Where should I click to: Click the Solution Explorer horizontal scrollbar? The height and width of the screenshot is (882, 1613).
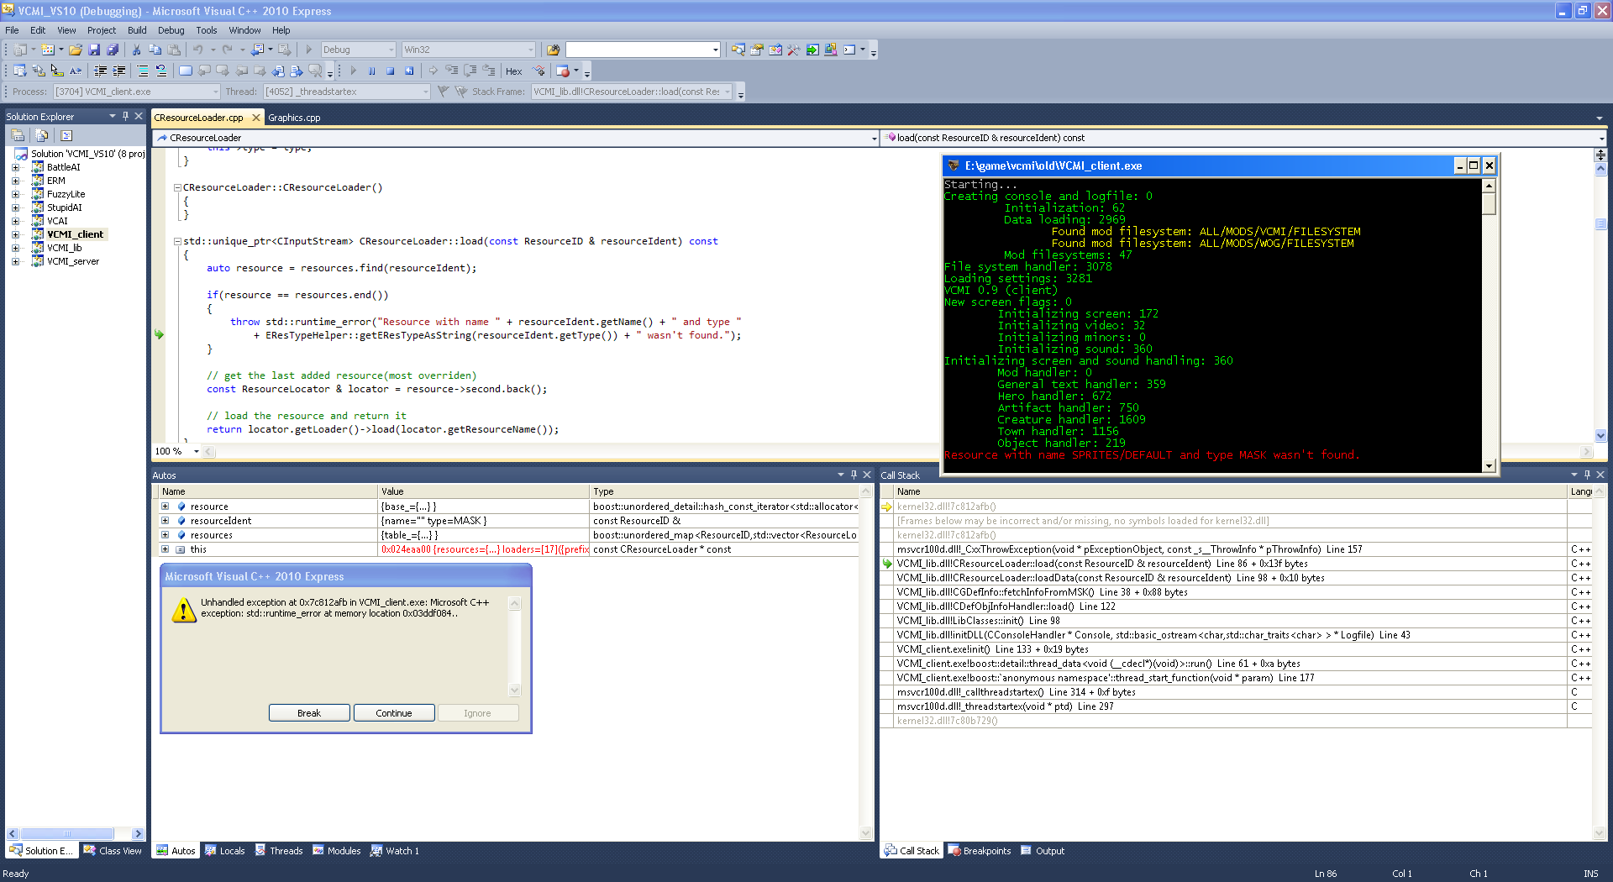pyautogui.click(x=67, y=834)
